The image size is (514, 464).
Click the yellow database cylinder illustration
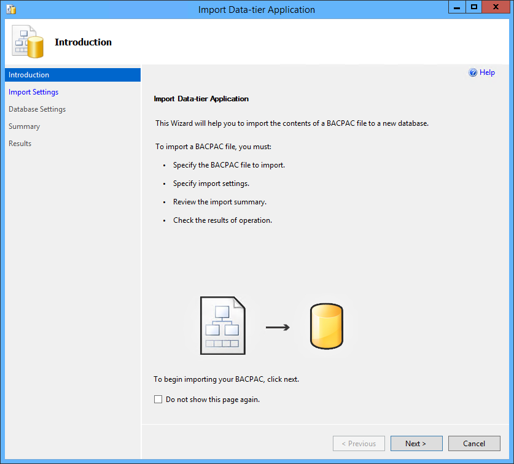point(327,326)
